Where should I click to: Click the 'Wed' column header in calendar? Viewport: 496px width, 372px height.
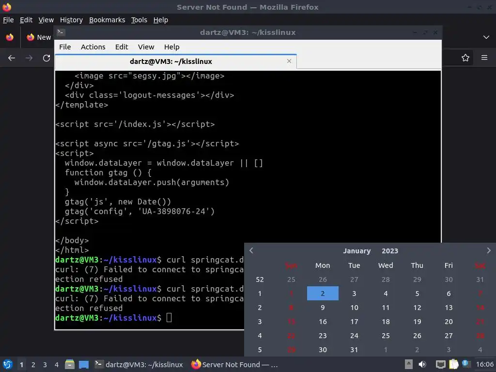[386, 265]
